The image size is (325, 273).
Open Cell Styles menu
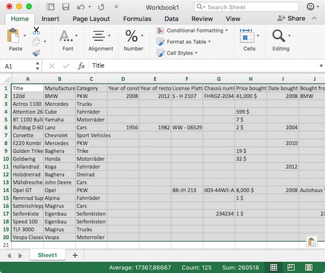tap(177, 53)
